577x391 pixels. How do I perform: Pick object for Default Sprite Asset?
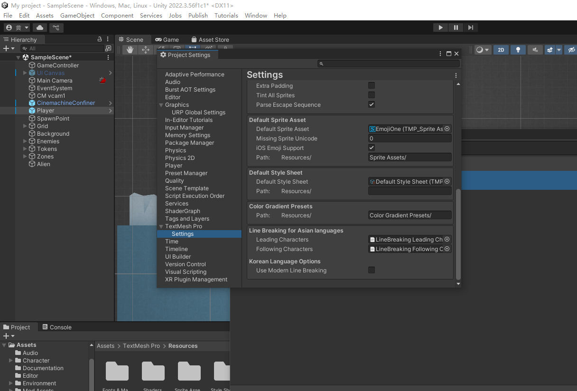coord(447,129)
